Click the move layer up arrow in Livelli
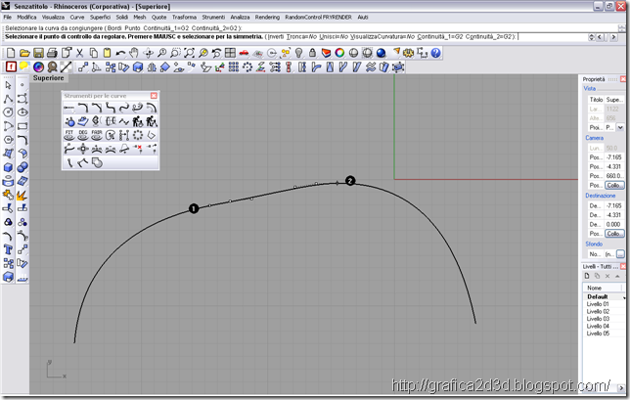The width and height of the screenshot is (630, 400). (x=617, y=276)
